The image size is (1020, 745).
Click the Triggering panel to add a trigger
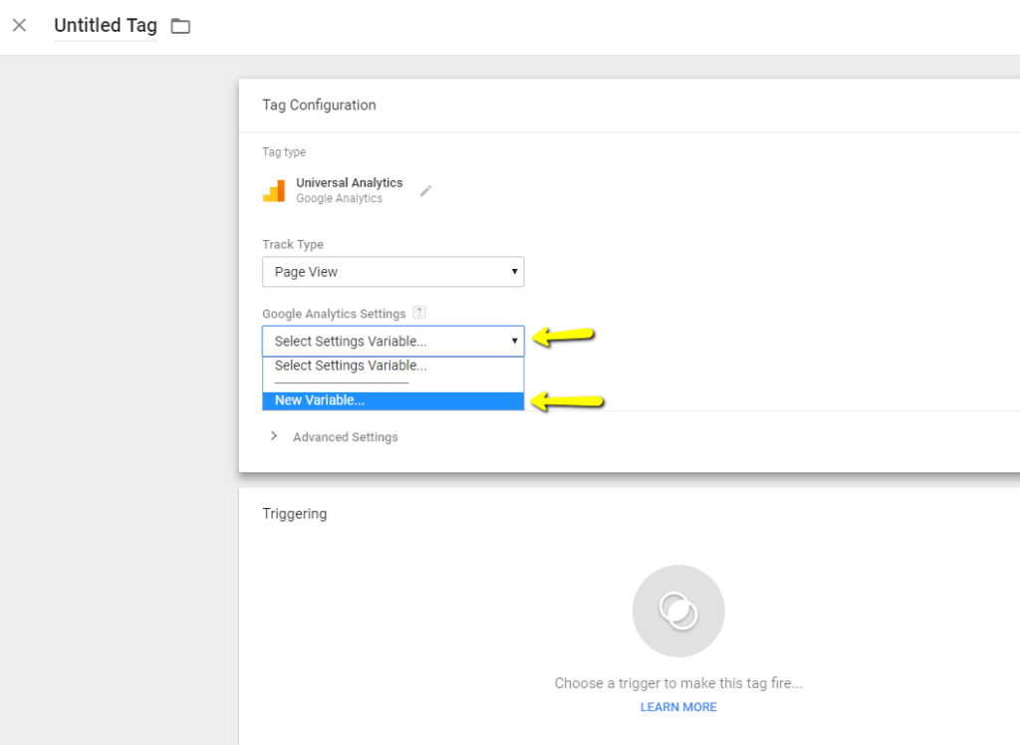[678, 611]
